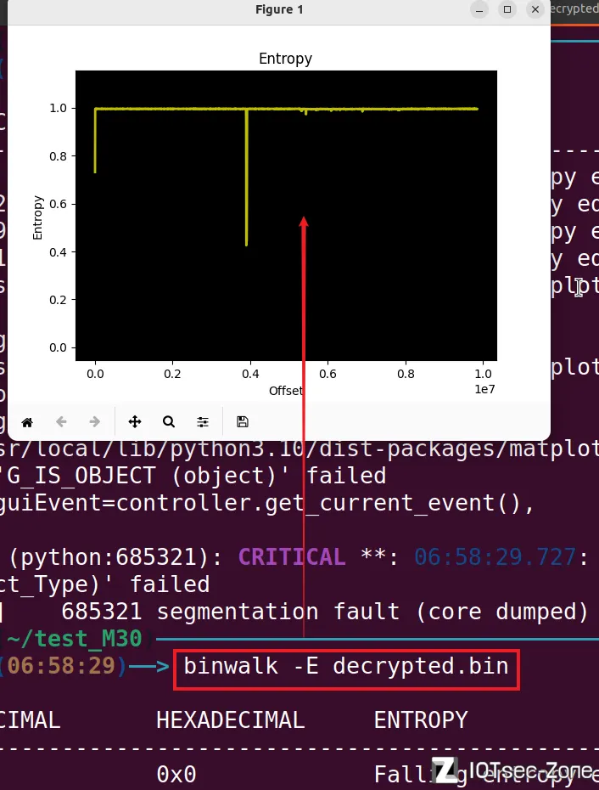Click the purple CRITICAL error text
This screenshot has height=790, width=599.
(x=292, y=557)
